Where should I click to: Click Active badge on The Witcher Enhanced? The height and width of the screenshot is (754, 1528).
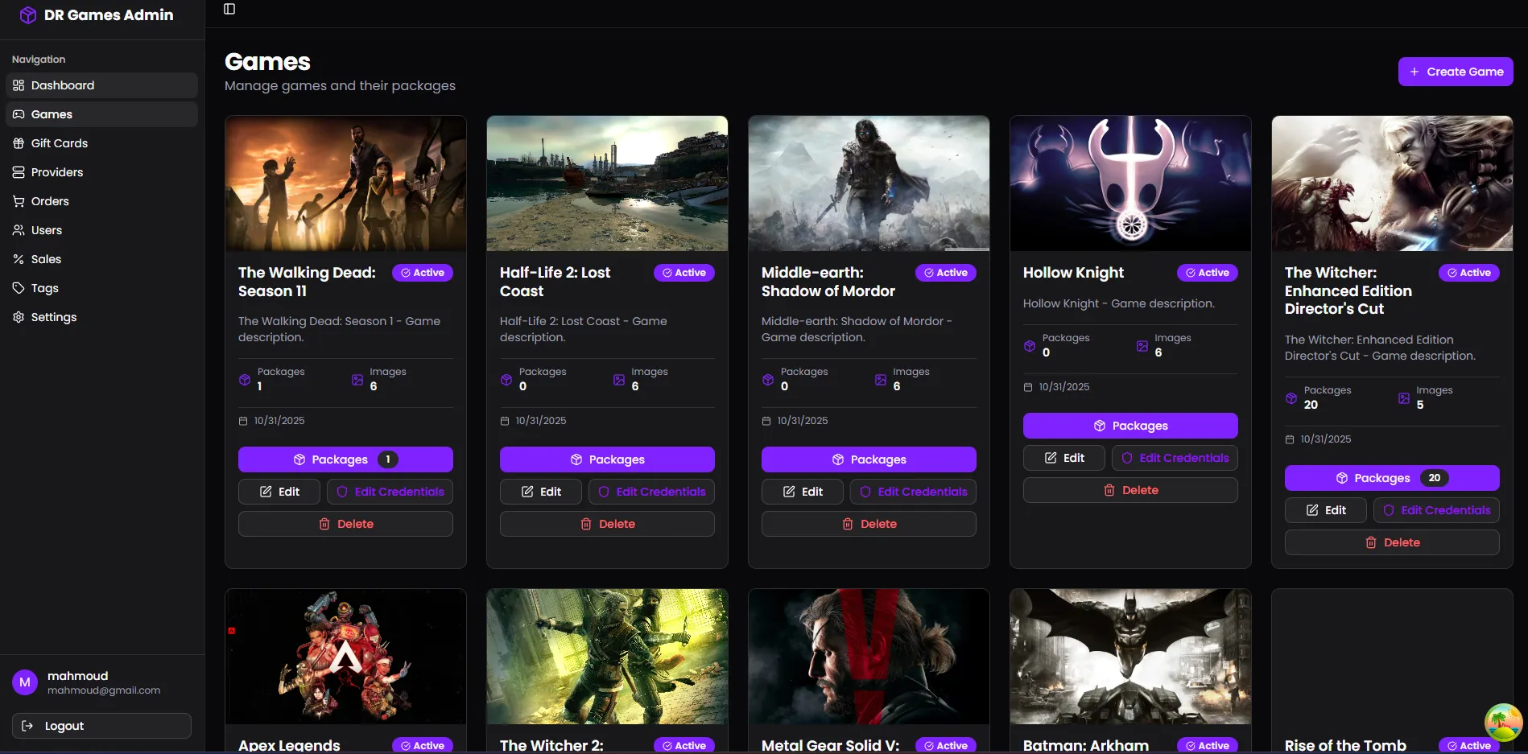(x=1469, y=273)
